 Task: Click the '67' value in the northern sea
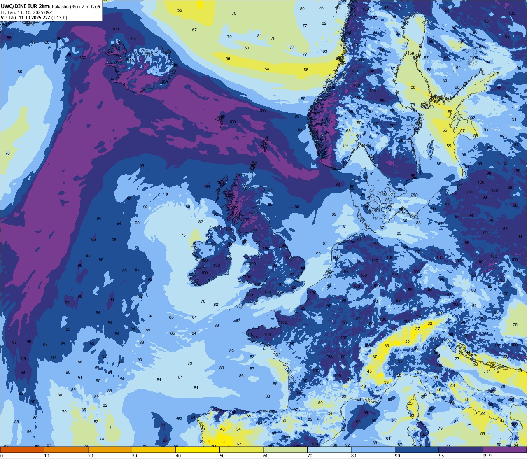[194, 30]
